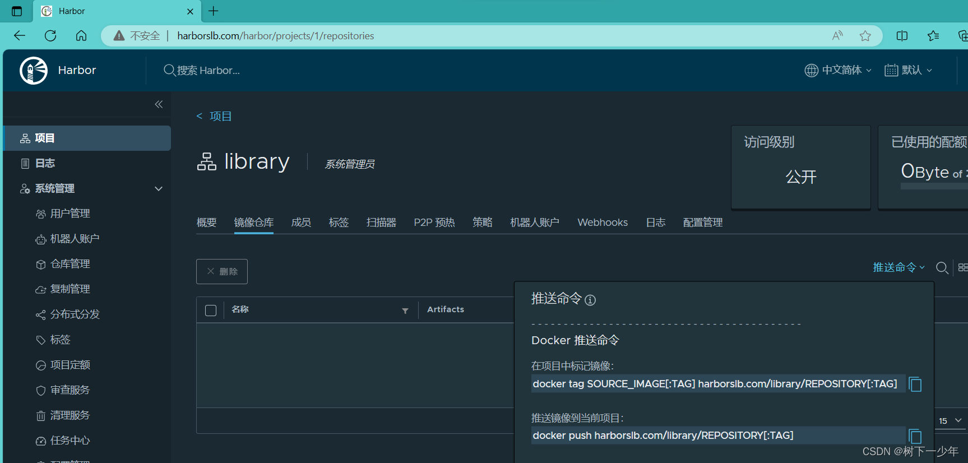
Task: Collapse the 系统管理 section chevron
Action: click(159, 189)
